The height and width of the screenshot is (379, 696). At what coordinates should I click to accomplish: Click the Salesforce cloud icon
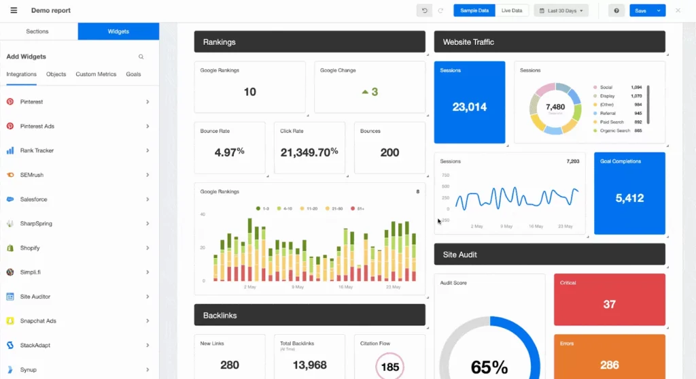point(10,199)
